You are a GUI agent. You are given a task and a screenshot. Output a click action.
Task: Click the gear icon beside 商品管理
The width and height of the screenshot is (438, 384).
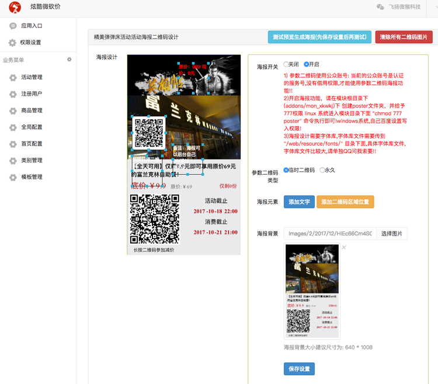tap(13, 110)
